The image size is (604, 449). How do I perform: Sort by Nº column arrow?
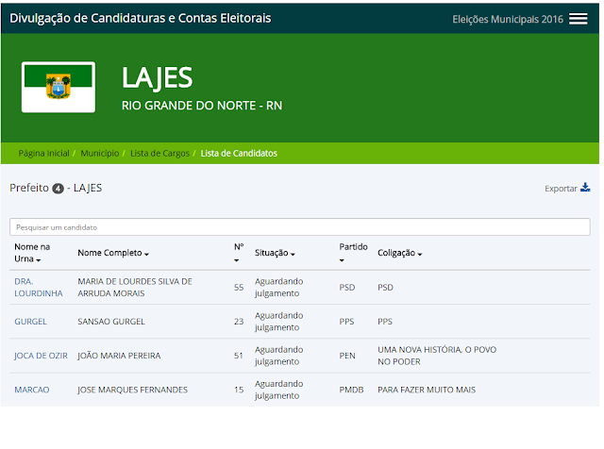point(237,260)
